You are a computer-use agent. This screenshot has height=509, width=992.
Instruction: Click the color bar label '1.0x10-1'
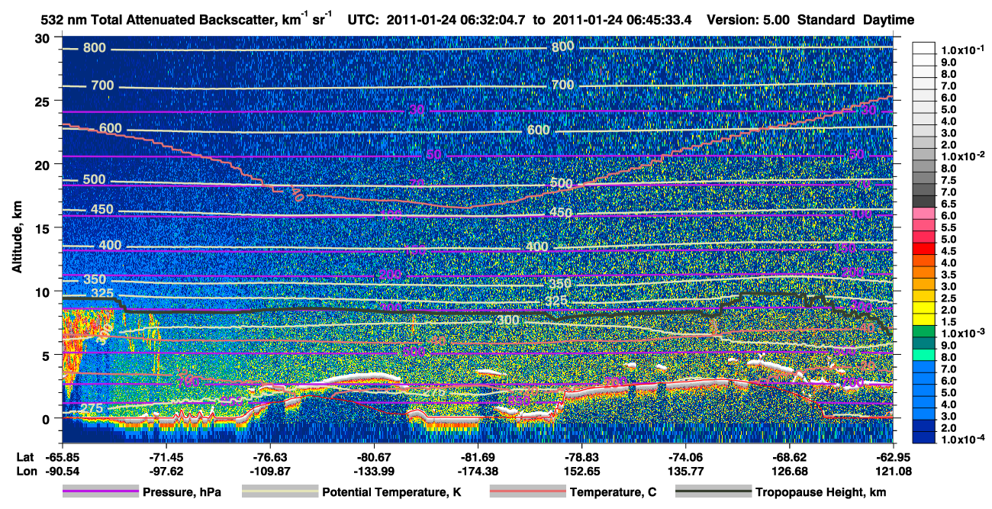[963, 50]
